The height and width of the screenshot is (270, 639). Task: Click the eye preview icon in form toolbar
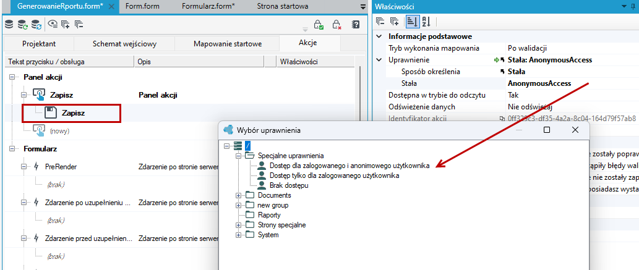pos(53,25)
